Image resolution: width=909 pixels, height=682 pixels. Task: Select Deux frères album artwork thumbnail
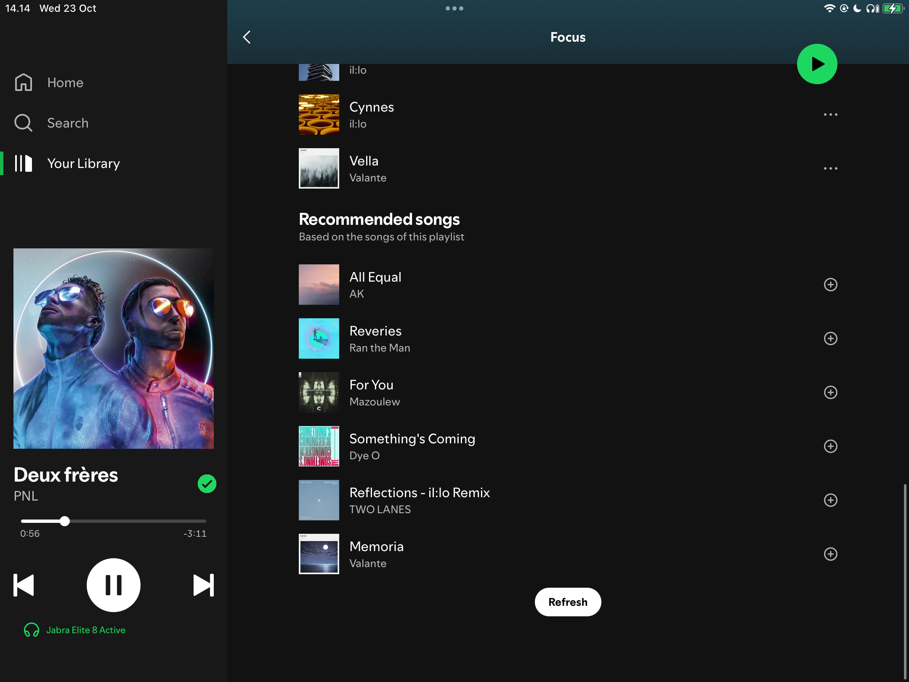pos(114,348)
